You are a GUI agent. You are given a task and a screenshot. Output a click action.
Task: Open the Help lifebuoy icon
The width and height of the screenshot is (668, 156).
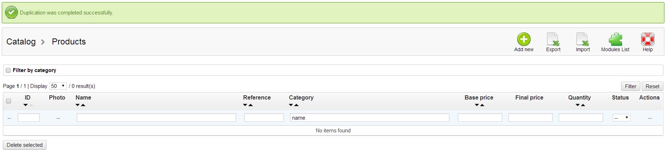pyautogui.click(x=647, y=40)
